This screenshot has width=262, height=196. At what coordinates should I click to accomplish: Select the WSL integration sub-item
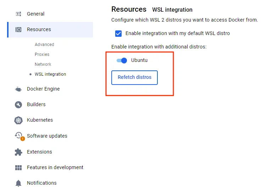point(50,74)
